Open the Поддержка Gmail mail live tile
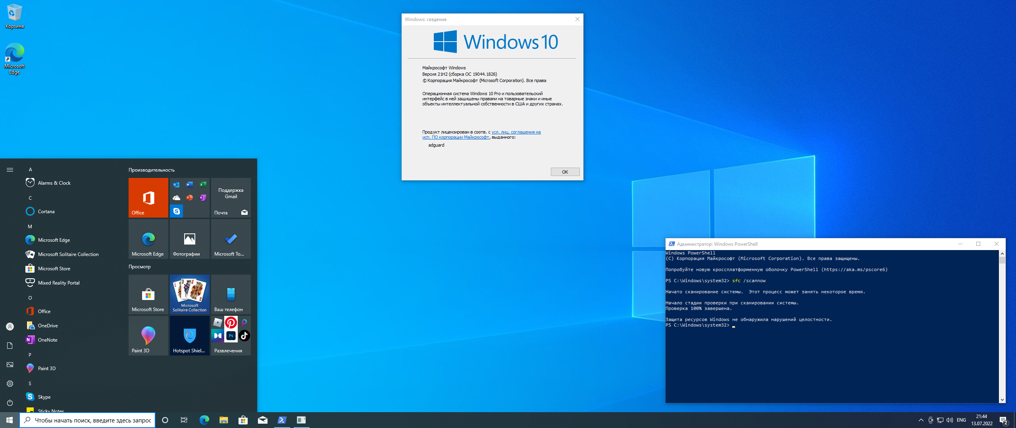Viewport: 1016px width, 428px height. (x=231, y=193)
